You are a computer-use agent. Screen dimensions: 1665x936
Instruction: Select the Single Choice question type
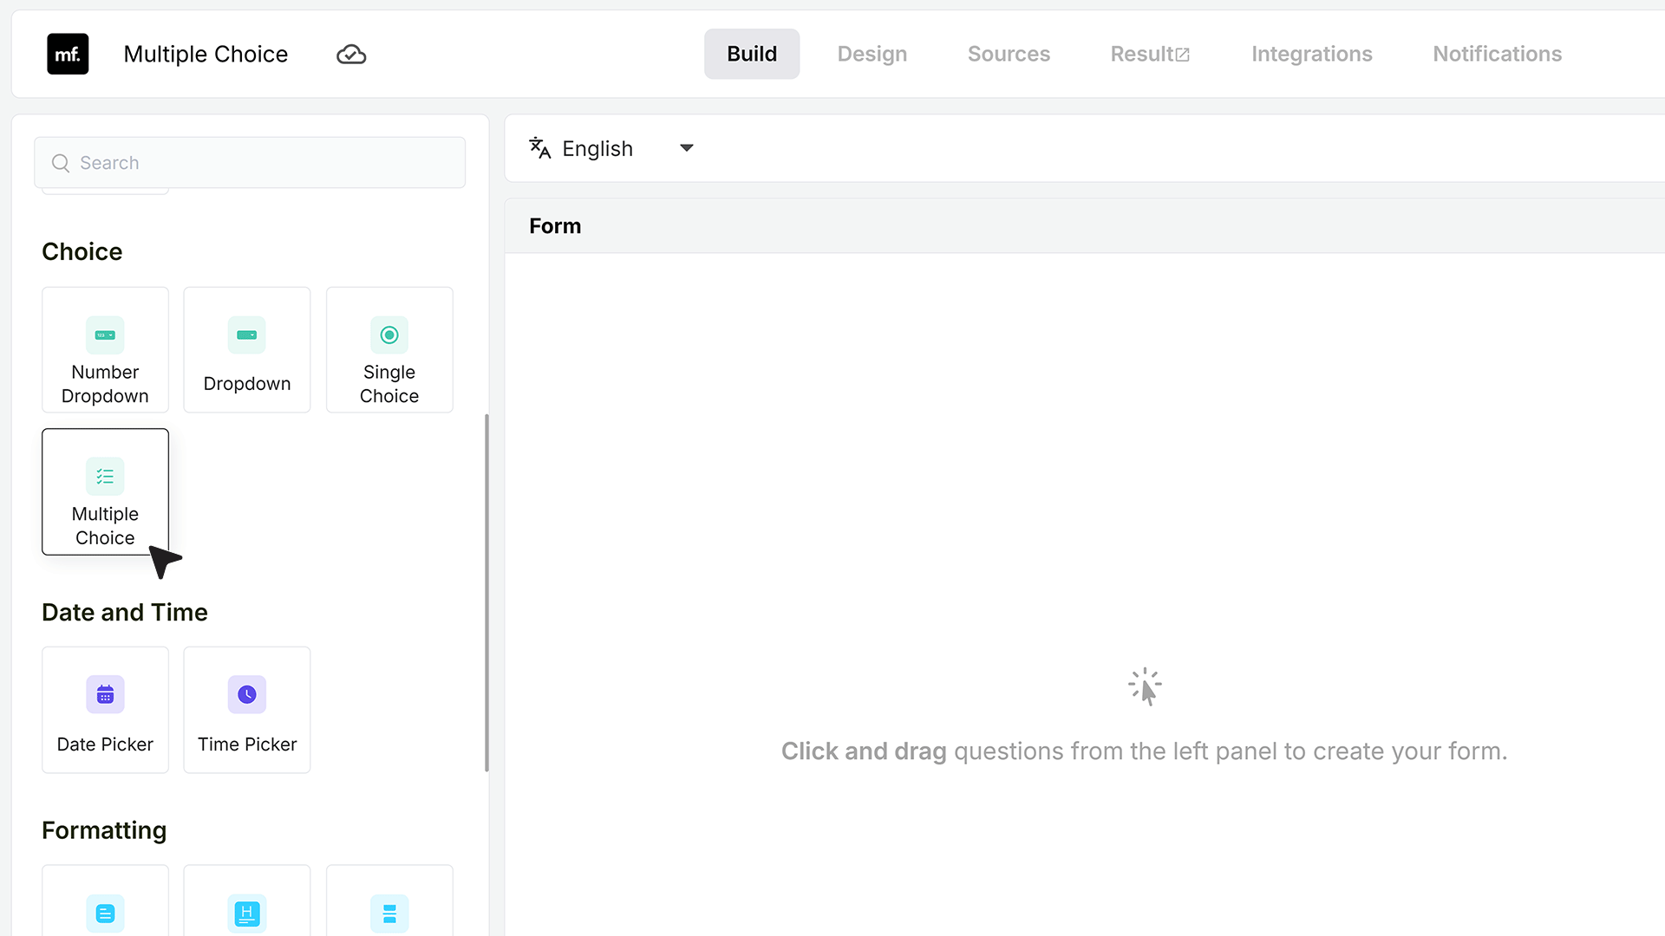pyautogui.click(x=389, y=350)
